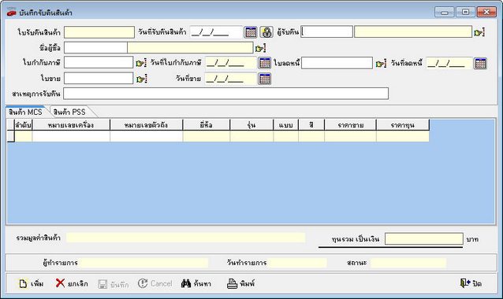This screenshot has height=299, width=503.
Task: Switch to the สินค้า PSS tab
Action: (69, 112)
